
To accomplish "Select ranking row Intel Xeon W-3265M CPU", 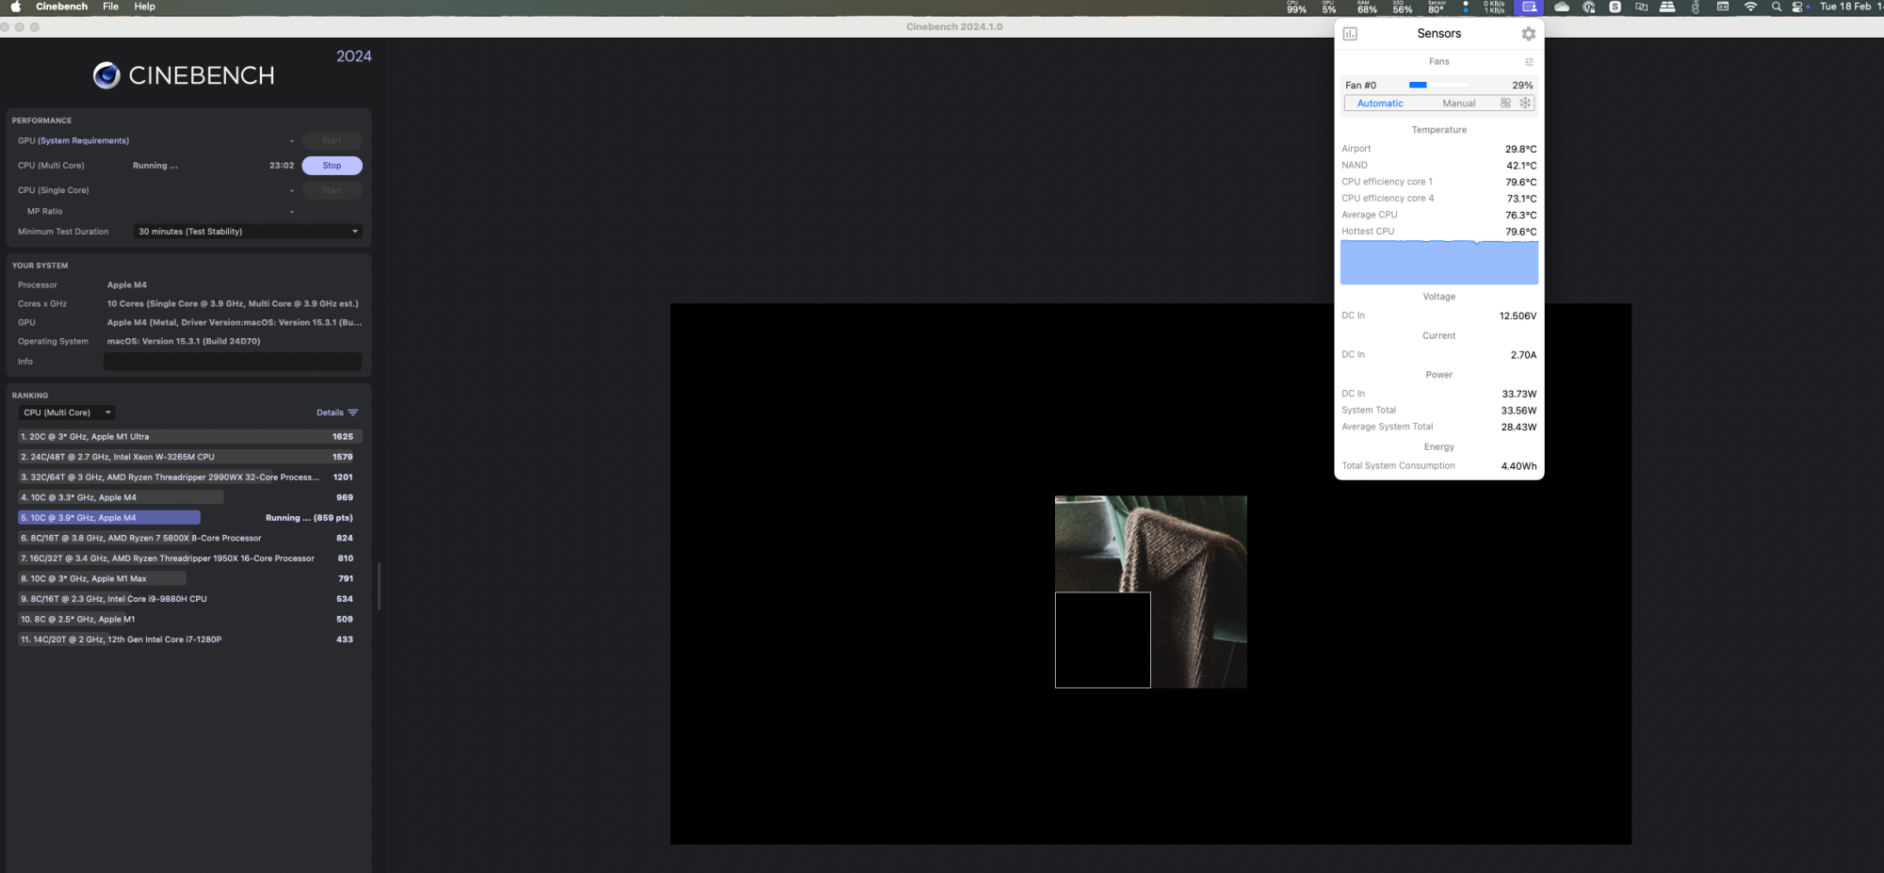I will 189,457.
